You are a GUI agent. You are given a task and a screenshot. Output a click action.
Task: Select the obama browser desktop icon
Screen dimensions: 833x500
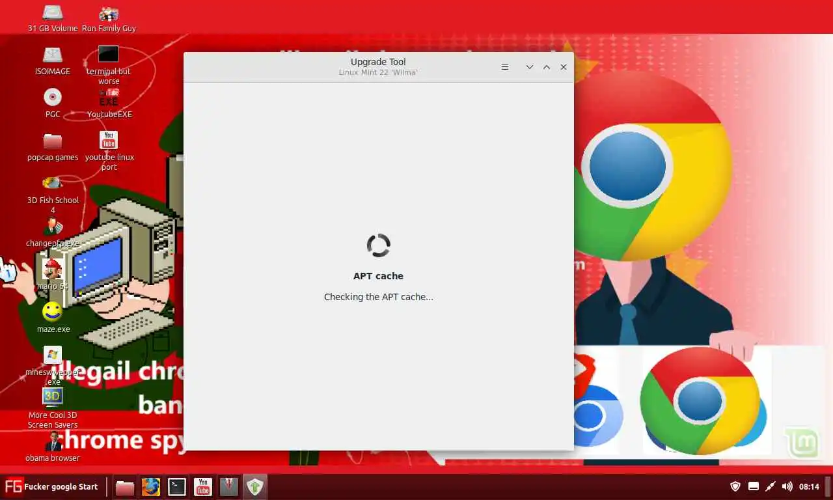pyautogui.click(x=53, y=447)
